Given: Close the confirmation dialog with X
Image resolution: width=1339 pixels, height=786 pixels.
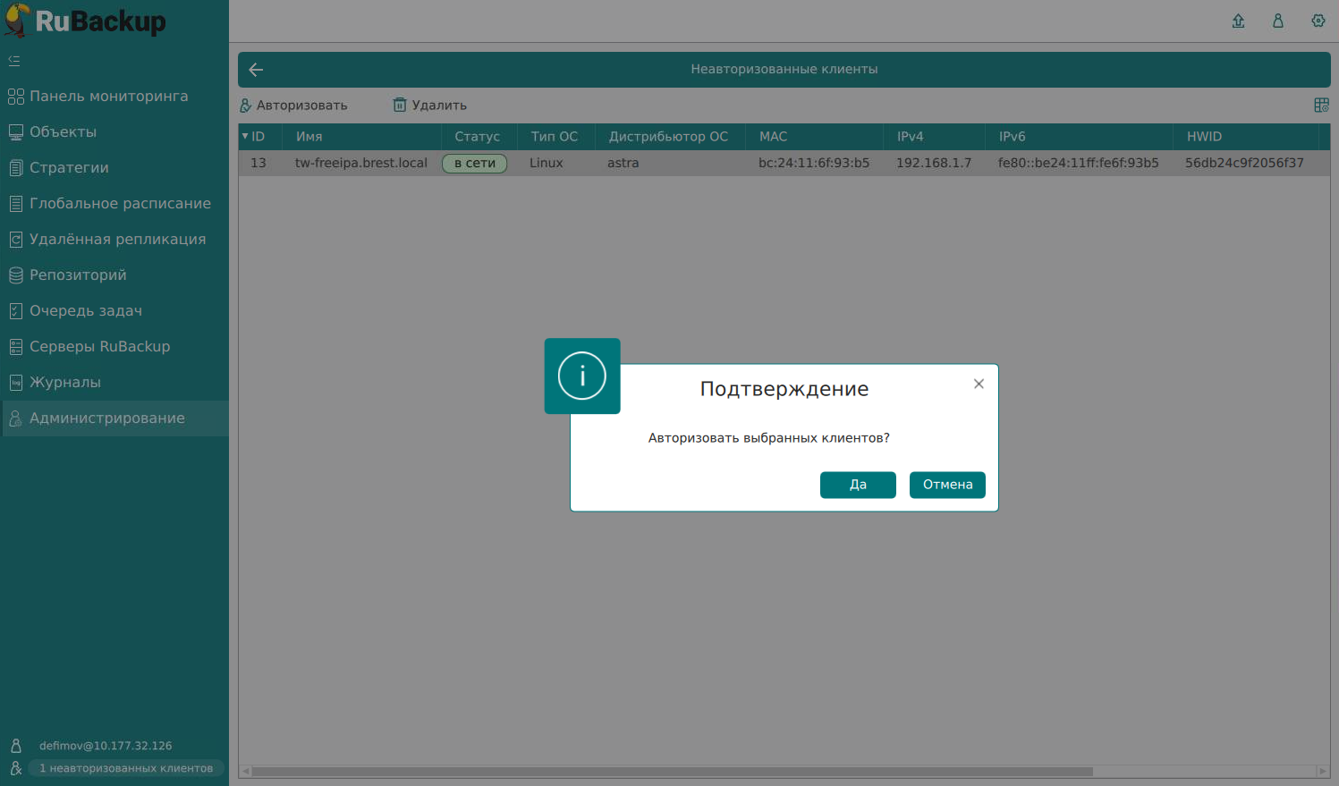Looking at the screenshot, I should 979,384.
